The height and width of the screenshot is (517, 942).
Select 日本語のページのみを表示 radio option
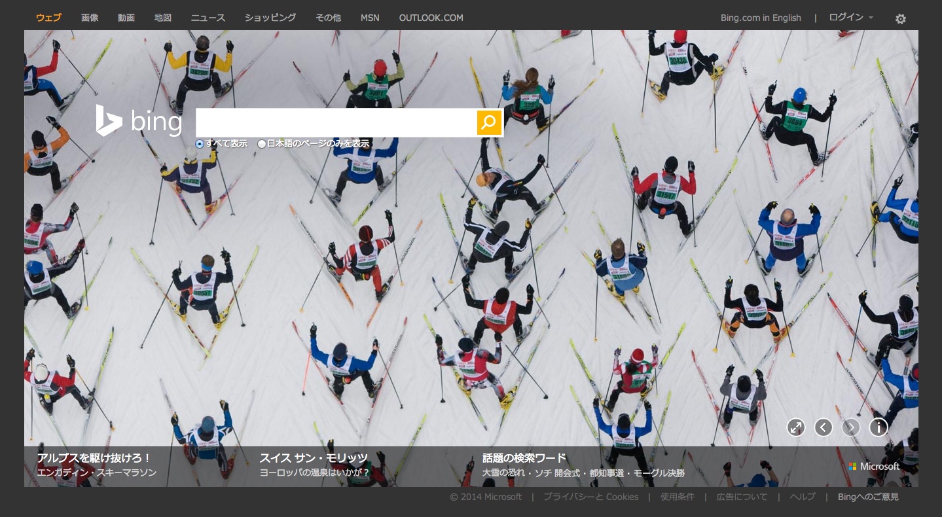pyautogui.click(x=262, y=144)
